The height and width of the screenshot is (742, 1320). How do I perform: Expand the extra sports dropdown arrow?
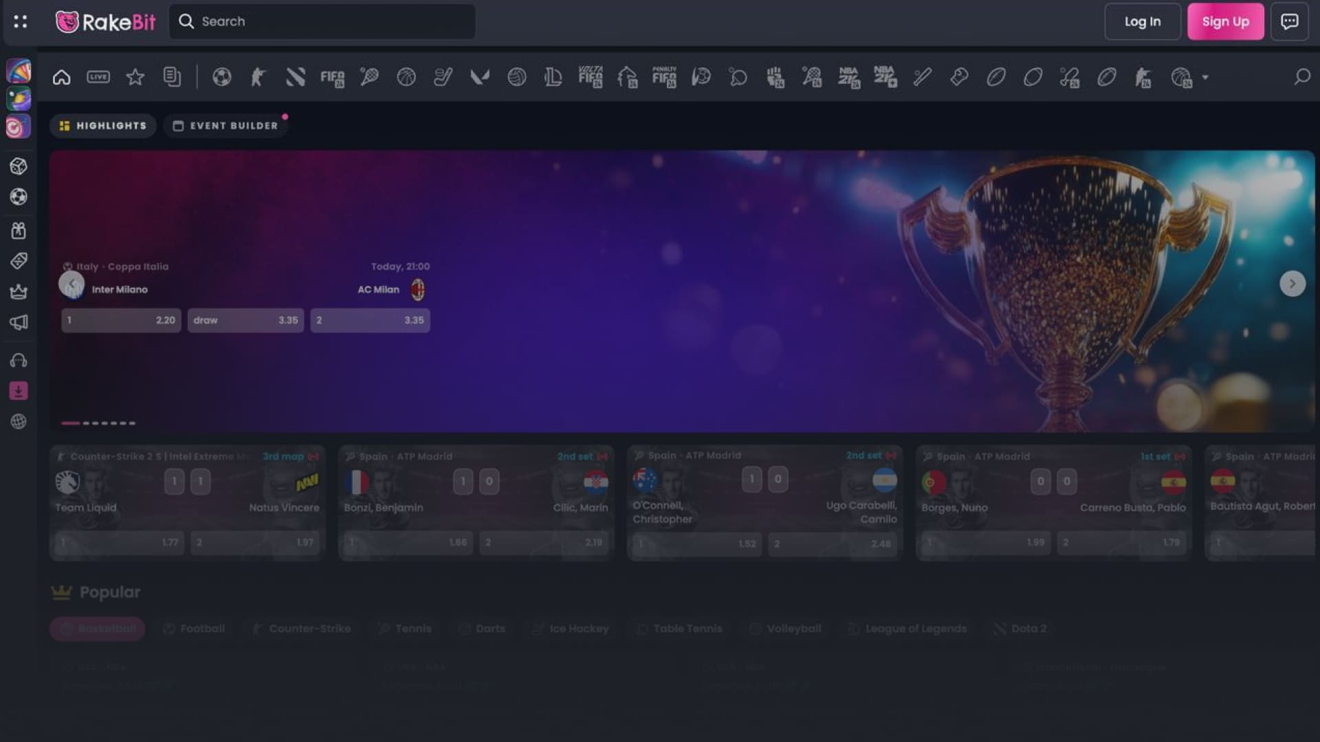[1207, 78]
